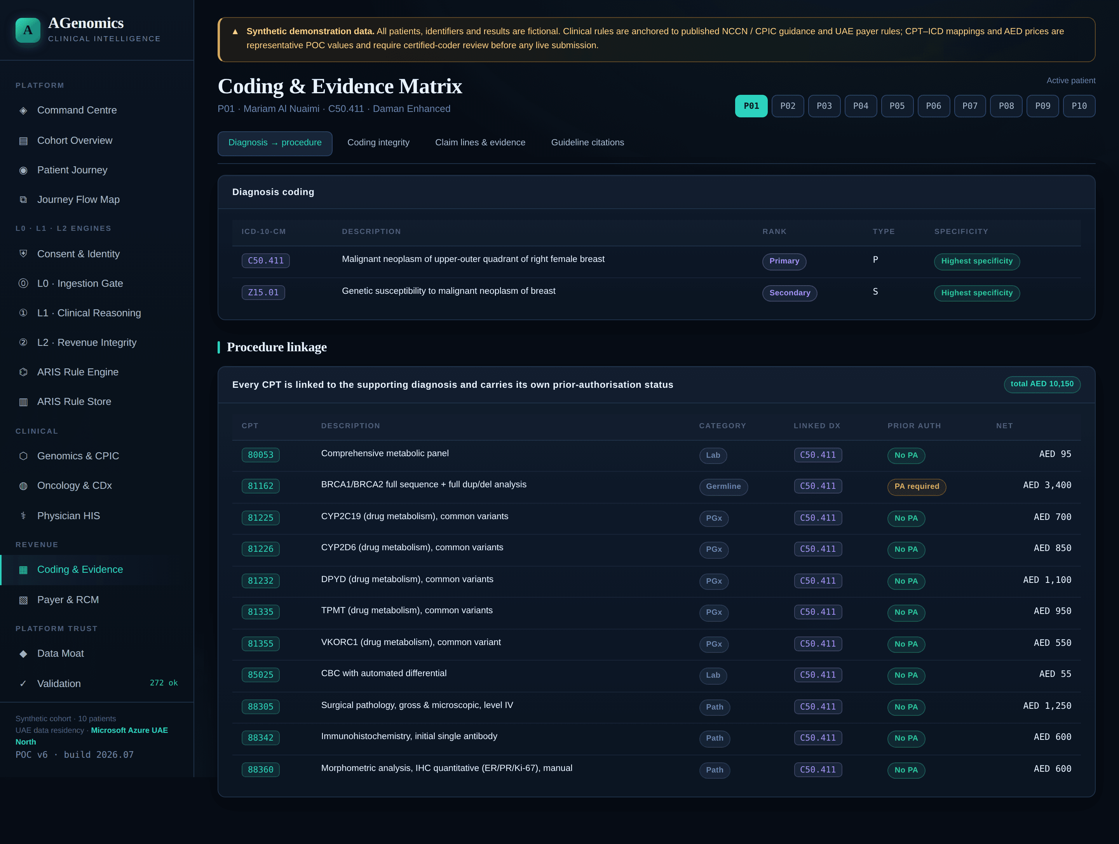Choose patient P09
The image size is (1119, 844).
[1042, 106]
